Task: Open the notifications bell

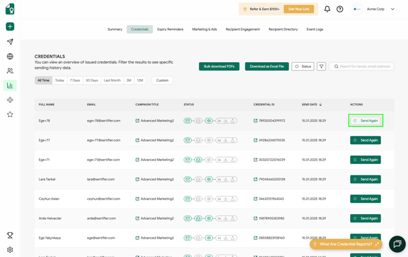Action: tap(327, 9)
